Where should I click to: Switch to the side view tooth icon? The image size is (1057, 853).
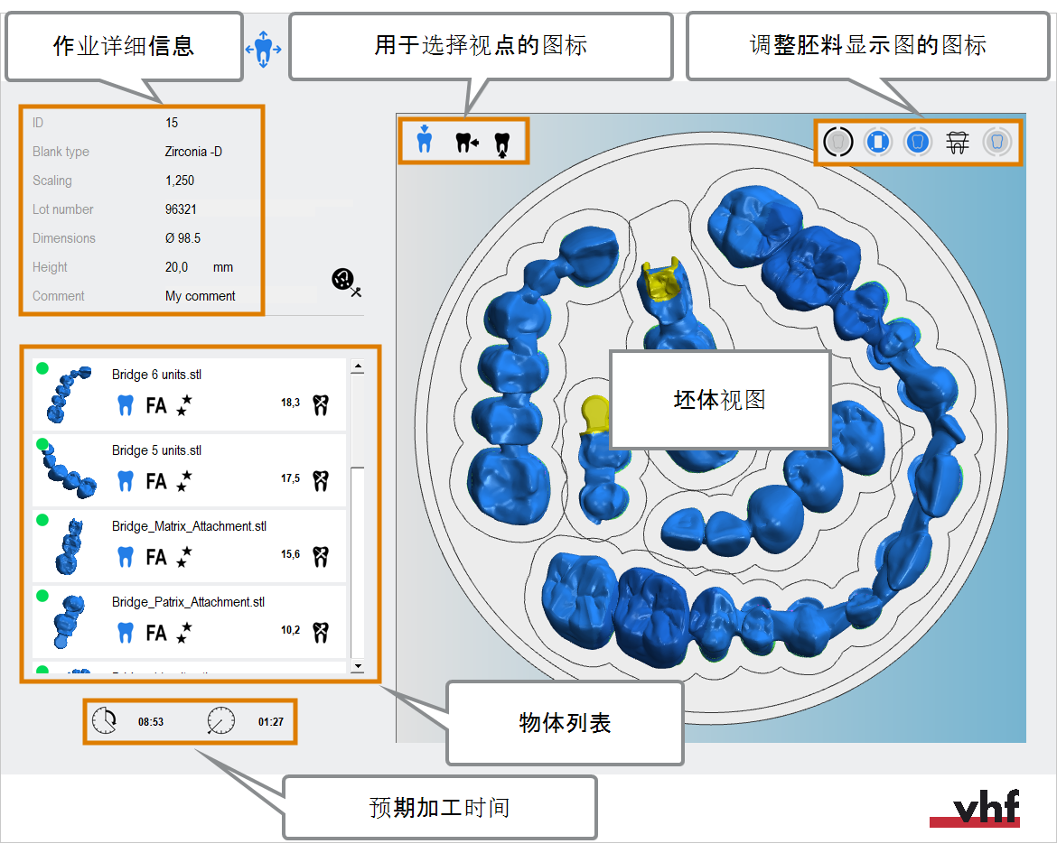466,143
